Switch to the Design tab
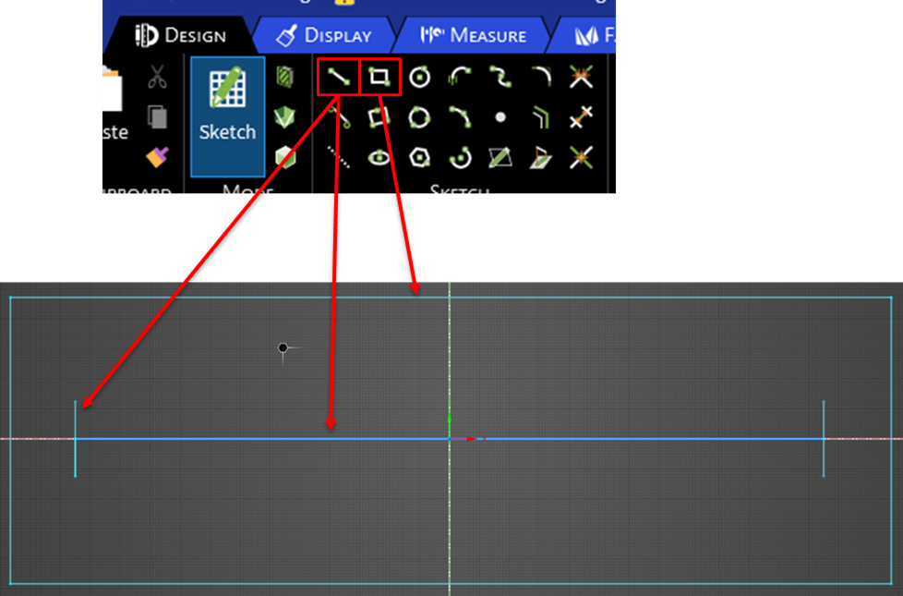903x596 pixels. pos(181,36)
